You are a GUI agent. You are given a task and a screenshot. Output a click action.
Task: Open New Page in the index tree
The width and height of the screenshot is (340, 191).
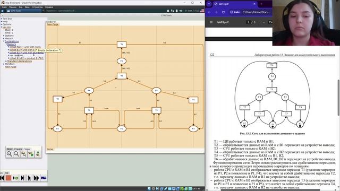coord(11,67)
